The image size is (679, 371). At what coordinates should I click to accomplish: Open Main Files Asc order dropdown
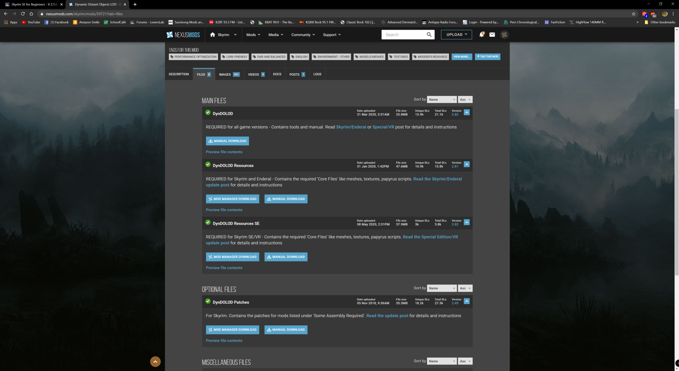[x=465, y=100]
